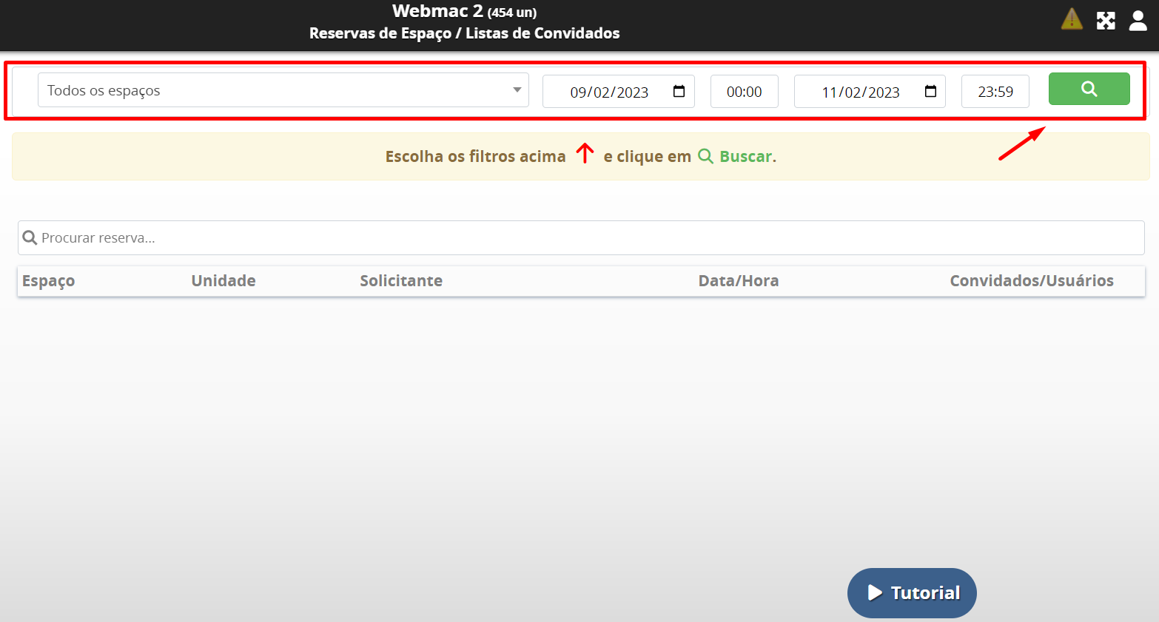This screenshot has width=1159, height=622.
Task: Click the Data/Hora column header
Action: coord(738,281)
